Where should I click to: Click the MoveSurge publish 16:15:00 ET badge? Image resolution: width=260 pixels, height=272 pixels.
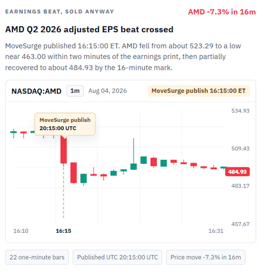click(x=199, y=91)
